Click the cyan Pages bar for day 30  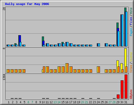[122, 30]
